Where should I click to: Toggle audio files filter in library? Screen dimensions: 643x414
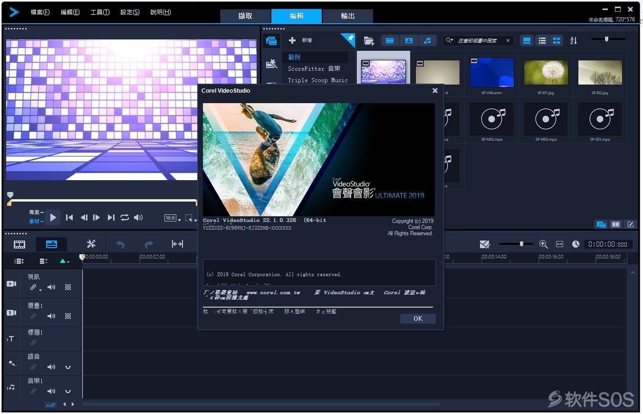click(427, 41)
